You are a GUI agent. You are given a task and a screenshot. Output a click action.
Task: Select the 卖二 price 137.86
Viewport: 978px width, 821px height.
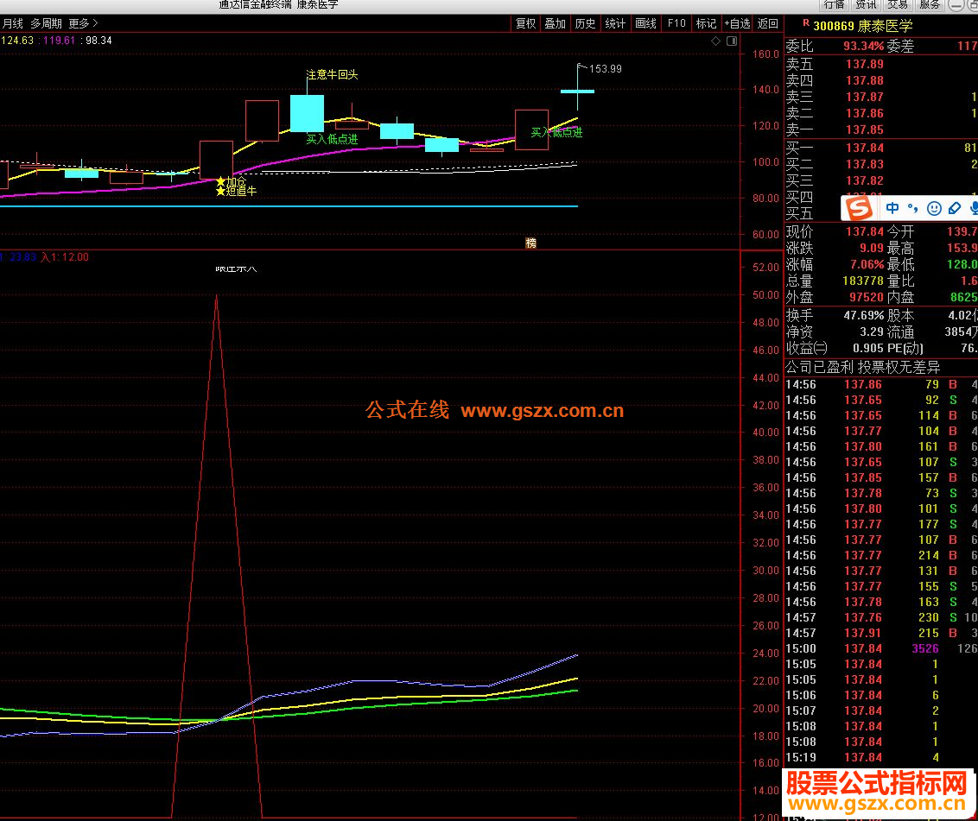pos(865,113)
